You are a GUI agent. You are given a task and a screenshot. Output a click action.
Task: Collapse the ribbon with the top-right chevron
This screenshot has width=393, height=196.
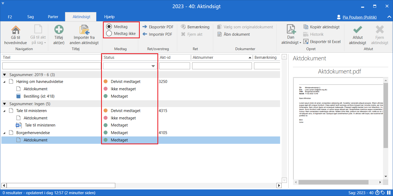tap(389, 17)
